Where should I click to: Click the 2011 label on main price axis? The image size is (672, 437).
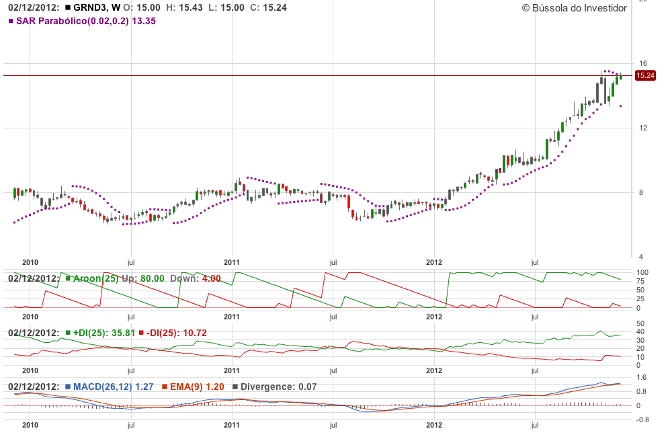tap(232, 262)
